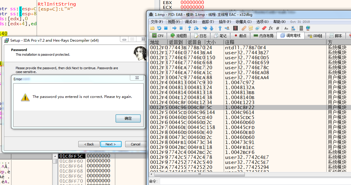The width and height of the screenshot is (351, 185).
Task: Switch to the 脚本 tab
Action: 336,35
